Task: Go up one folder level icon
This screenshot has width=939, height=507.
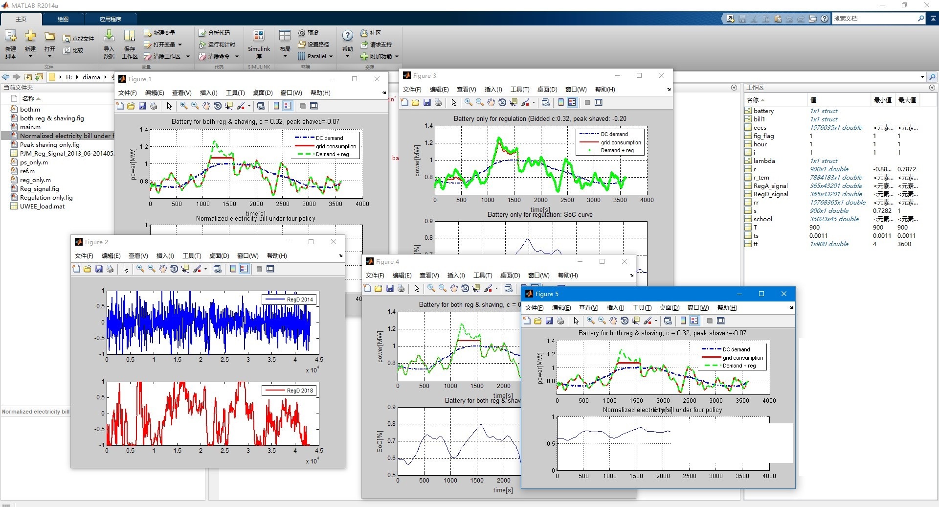Action: (28, 77)
